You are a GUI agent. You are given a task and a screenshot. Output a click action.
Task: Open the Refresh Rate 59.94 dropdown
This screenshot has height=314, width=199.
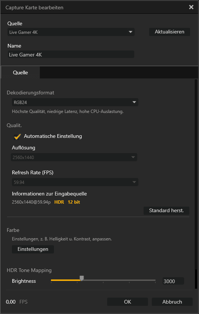coord(75,182)
